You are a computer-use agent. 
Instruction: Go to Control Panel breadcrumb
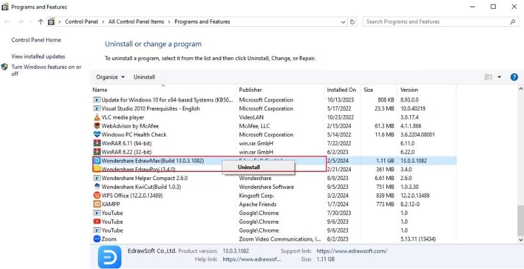[81, 22]
